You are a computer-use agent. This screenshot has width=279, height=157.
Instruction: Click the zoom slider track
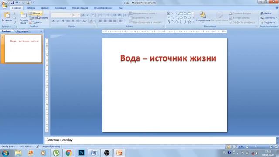(259, 147)
